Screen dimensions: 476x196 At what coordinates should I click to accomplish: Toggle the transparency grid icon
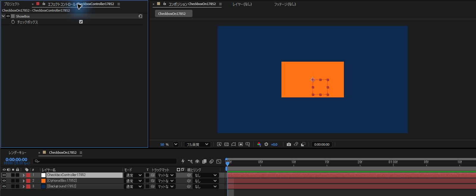coord(226,144)
